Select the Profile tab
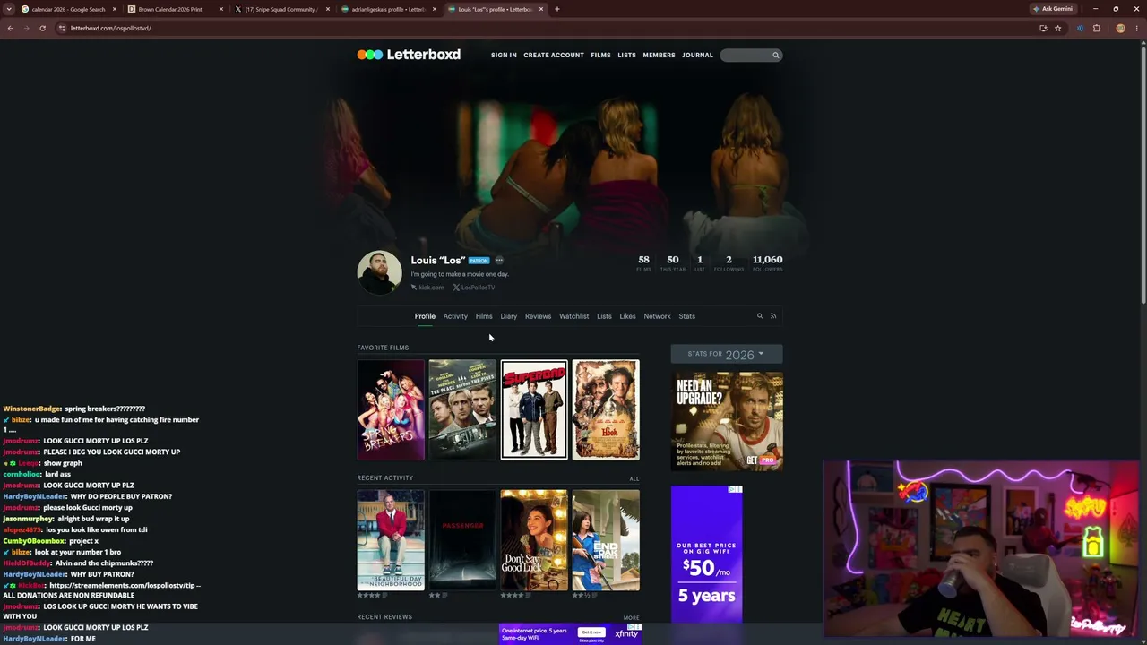Image resolution: width=1147 pixels, height=645 pixels. (425, 316)
